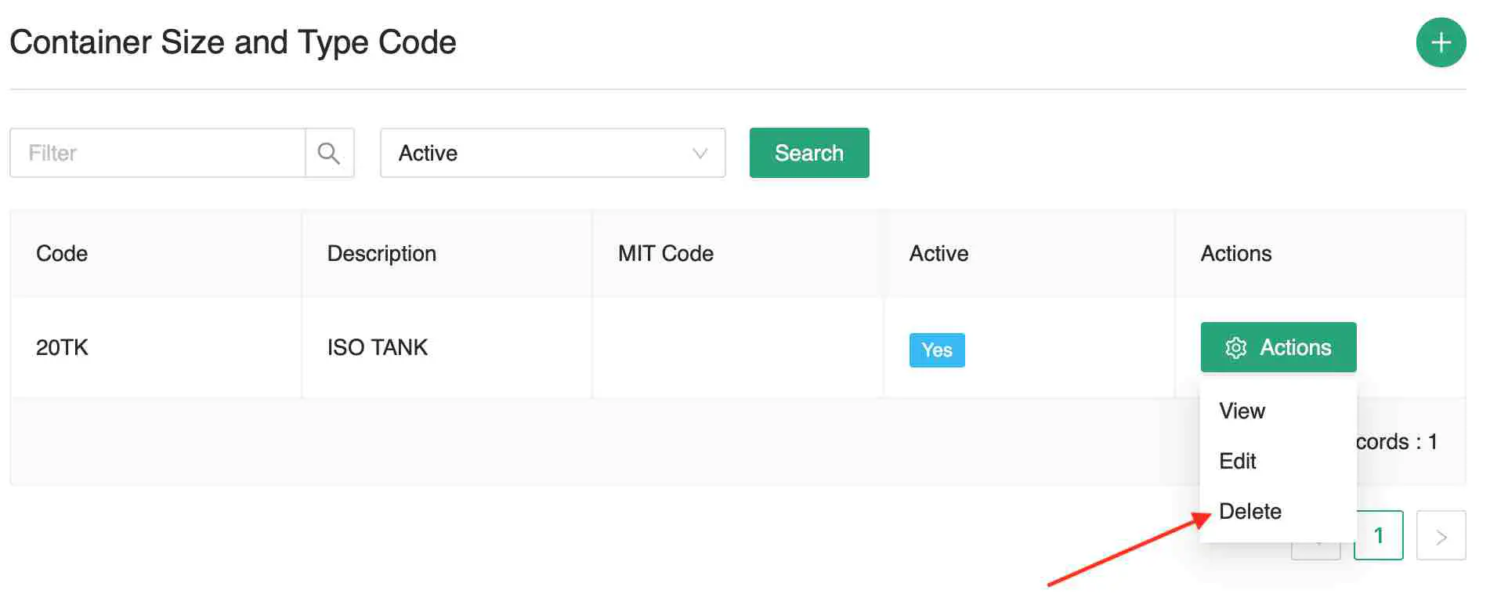Click the blue Yes active badge
Screen dimensions: 1490x605
pyautogui.click(x=937, y=350)
